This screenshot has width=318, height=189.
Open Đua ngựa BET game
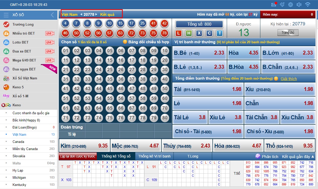pos(29,69)
